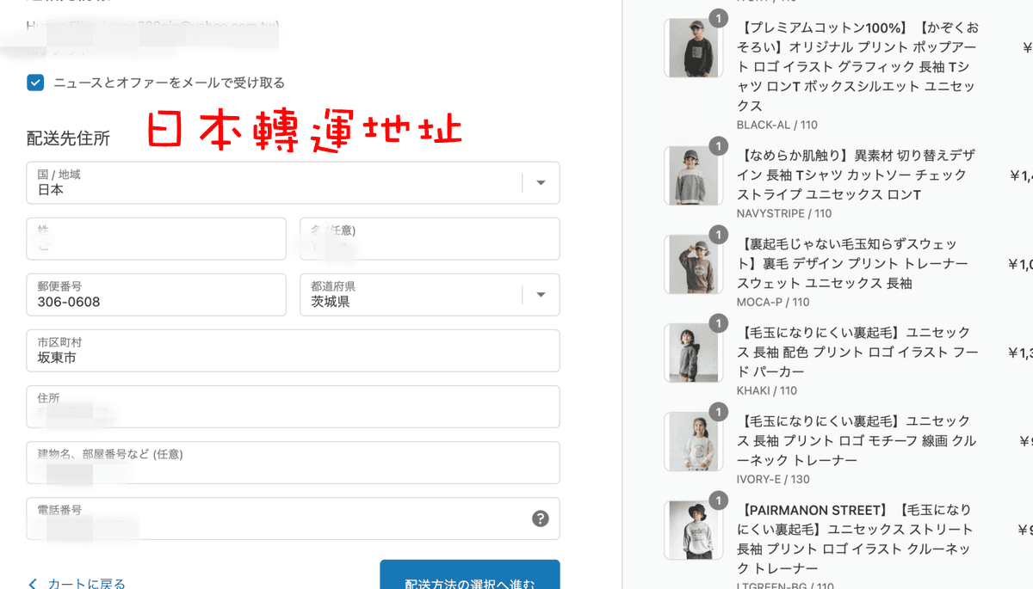Uncheck the news and offers email checkbox

35,83
